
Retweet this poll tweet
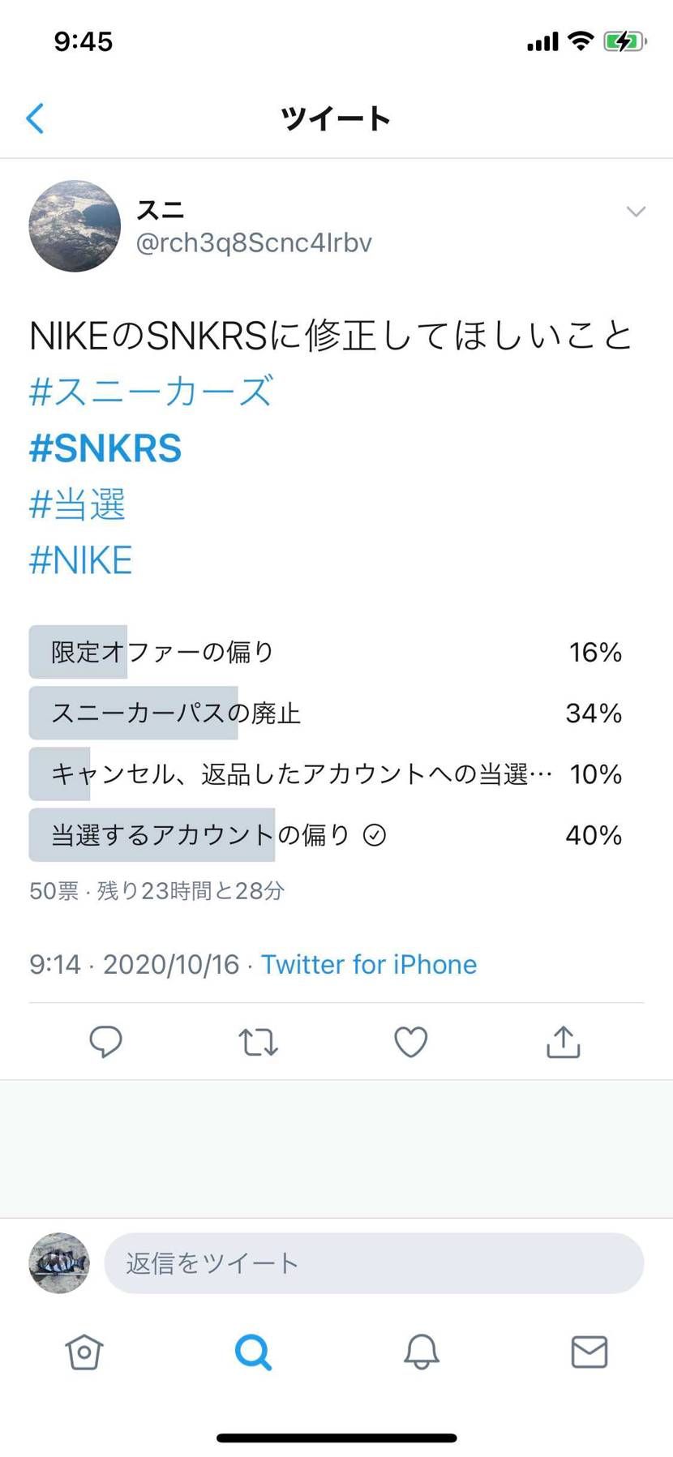(x=258, y=1043)
